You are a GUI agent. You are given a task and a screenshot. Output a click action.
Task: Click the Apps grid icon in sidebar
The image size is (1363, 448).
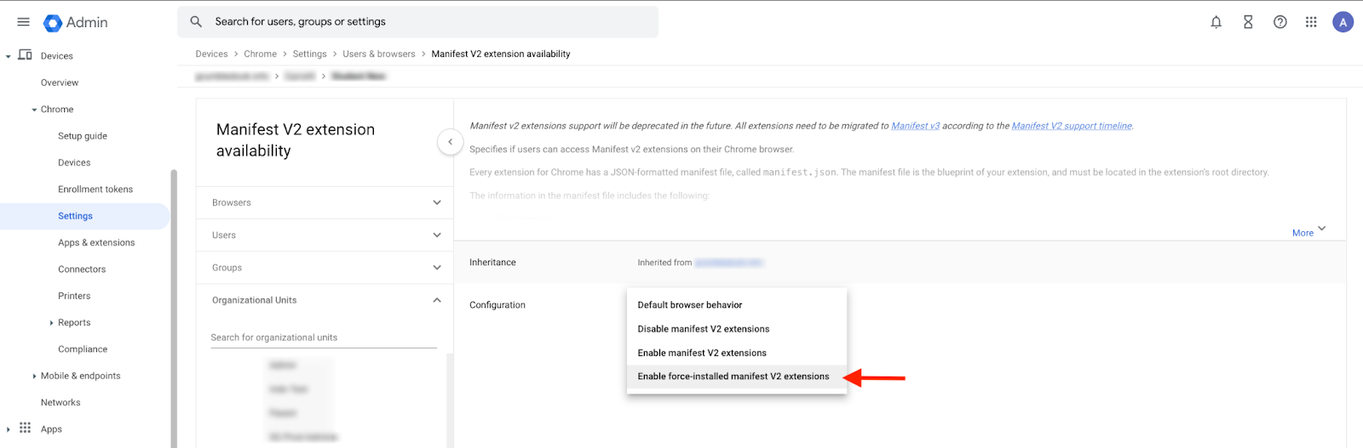[x=26, y=428]
